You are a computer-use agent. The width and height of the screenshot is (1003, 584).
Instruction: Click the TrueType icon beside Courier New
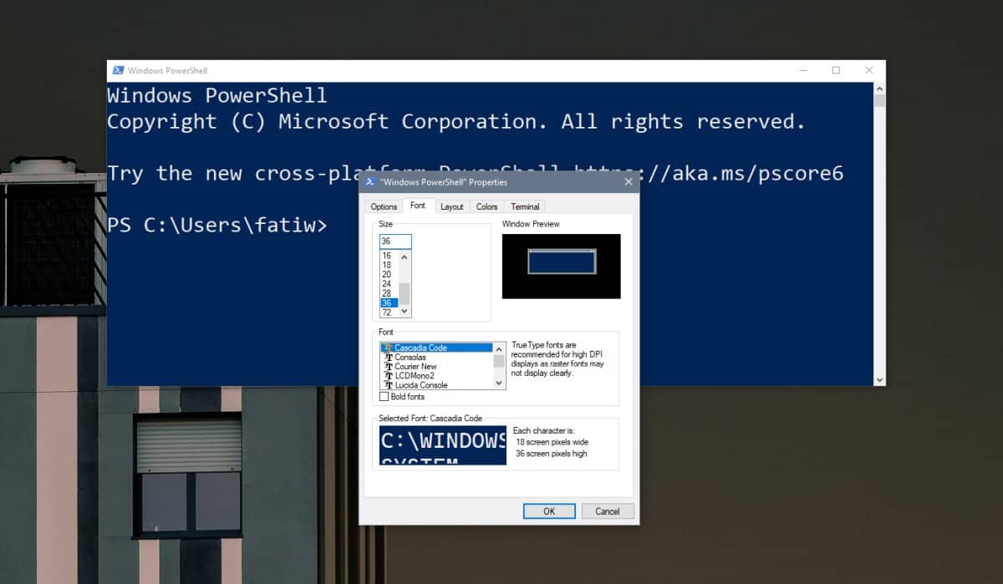388,366
